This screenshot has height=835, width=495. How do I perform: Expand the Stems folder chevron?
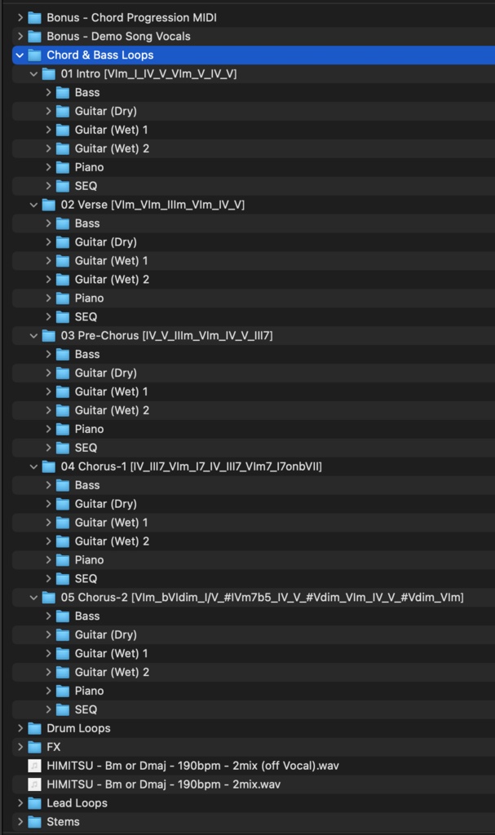pyautogui.click(x=20, y=822)
